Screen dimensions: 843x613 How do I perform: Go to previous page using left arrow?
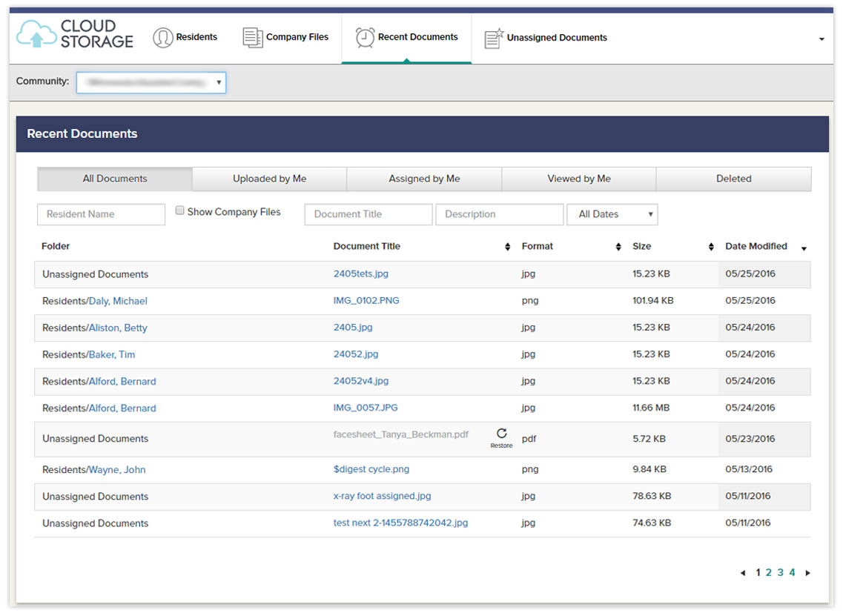point(743,573)
